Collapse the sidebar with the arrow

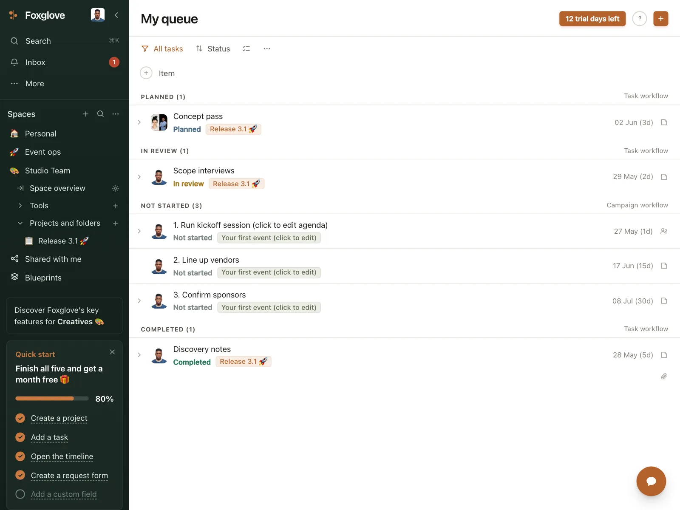116,15
